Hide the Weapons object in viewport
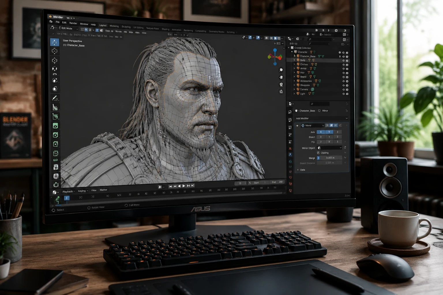Viewport: 443px width, 295px height. [x=343, y=86]
